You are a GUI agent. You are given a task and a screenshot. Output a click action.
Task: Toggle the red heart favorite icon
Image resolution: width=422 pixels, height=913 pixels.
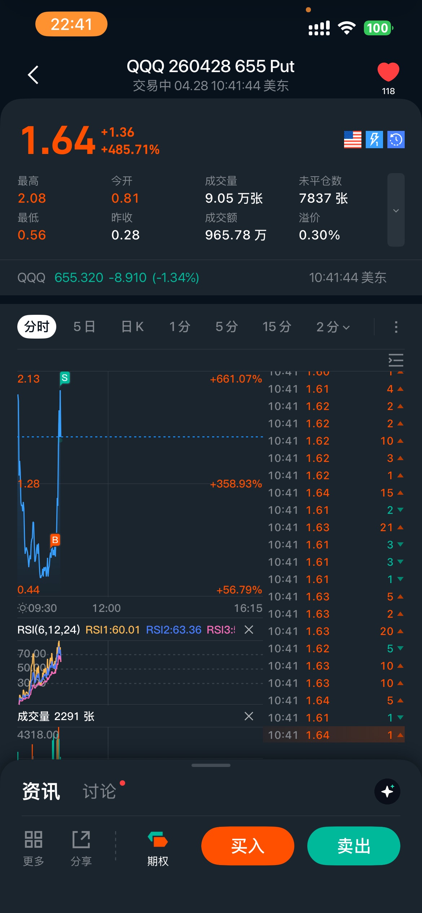(x=388, y=72)
